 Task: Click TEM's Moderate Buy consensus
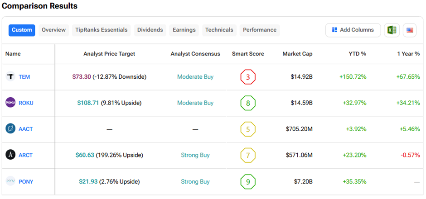(x=195, y=77)
